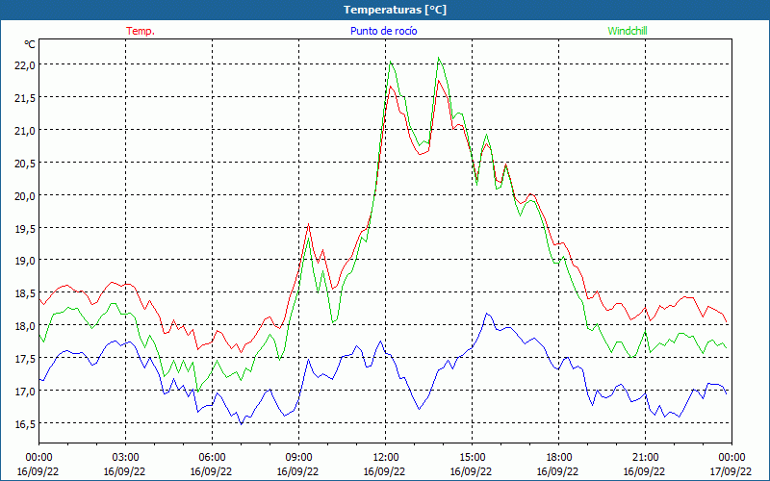The width and height of the screenshot is (770, 481).
Task: Select the green 'Windchill' legend label
Action: 628,31
